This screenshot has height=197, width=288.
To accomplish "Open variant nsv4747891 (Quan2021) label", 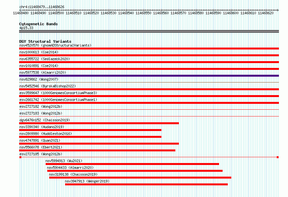I will [40, 140].
